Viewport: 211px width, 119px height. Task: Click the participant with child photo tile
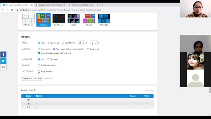(x=196, y=61)
